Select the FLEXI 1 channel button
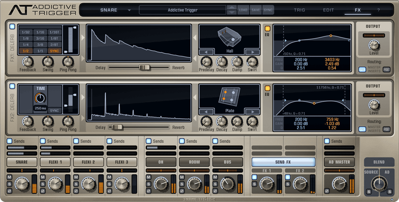 (x=55, y=162)
